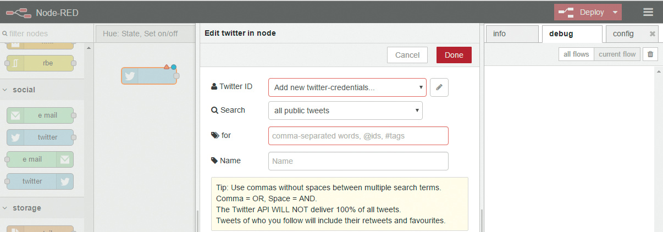663x232 pixels.
Task: Click the twitter input node in the palette
Action: 40,137
